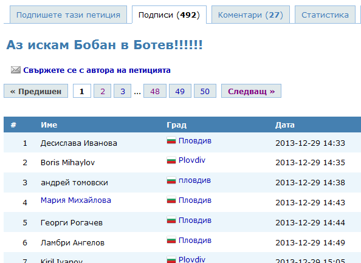Click the Bulgarian flag in Десислава Иванова row
Screen dimensions: 361x263
[171, 140]
